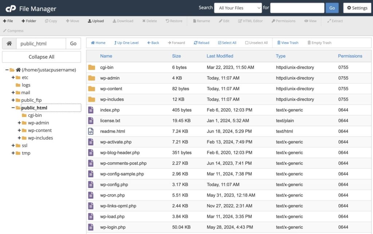
Task: Click the blue search Go button
Action: tap(332, 8)
